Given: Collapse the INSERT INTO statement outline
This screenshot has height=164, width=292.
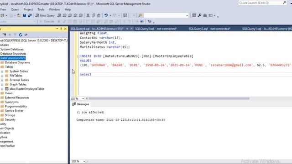Looking at the screenshot, I should pos(78,56).
